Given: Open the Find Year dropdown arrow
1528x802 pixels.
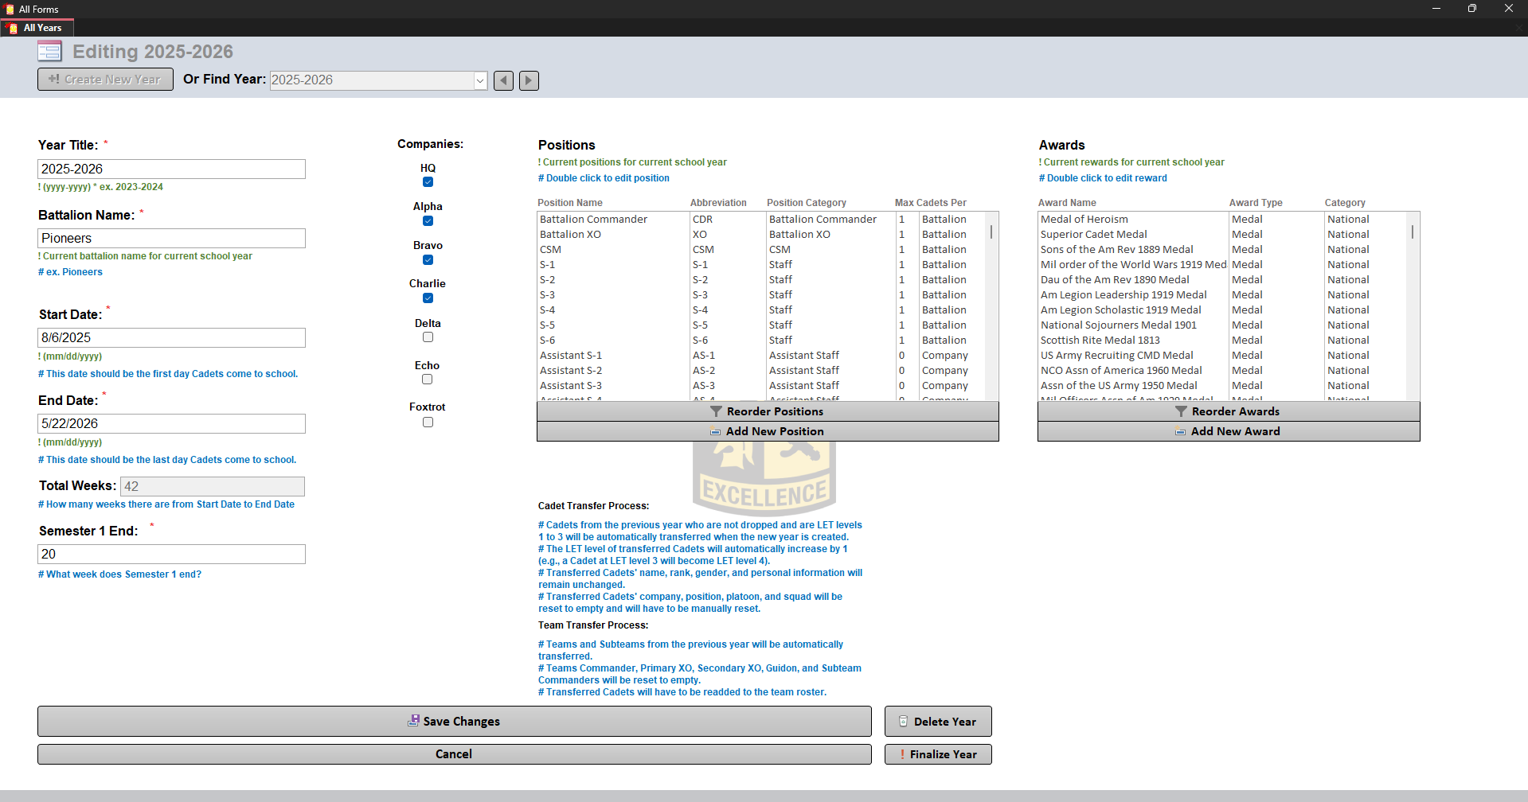Looking at the screenshot, I should tap(480, 80).
